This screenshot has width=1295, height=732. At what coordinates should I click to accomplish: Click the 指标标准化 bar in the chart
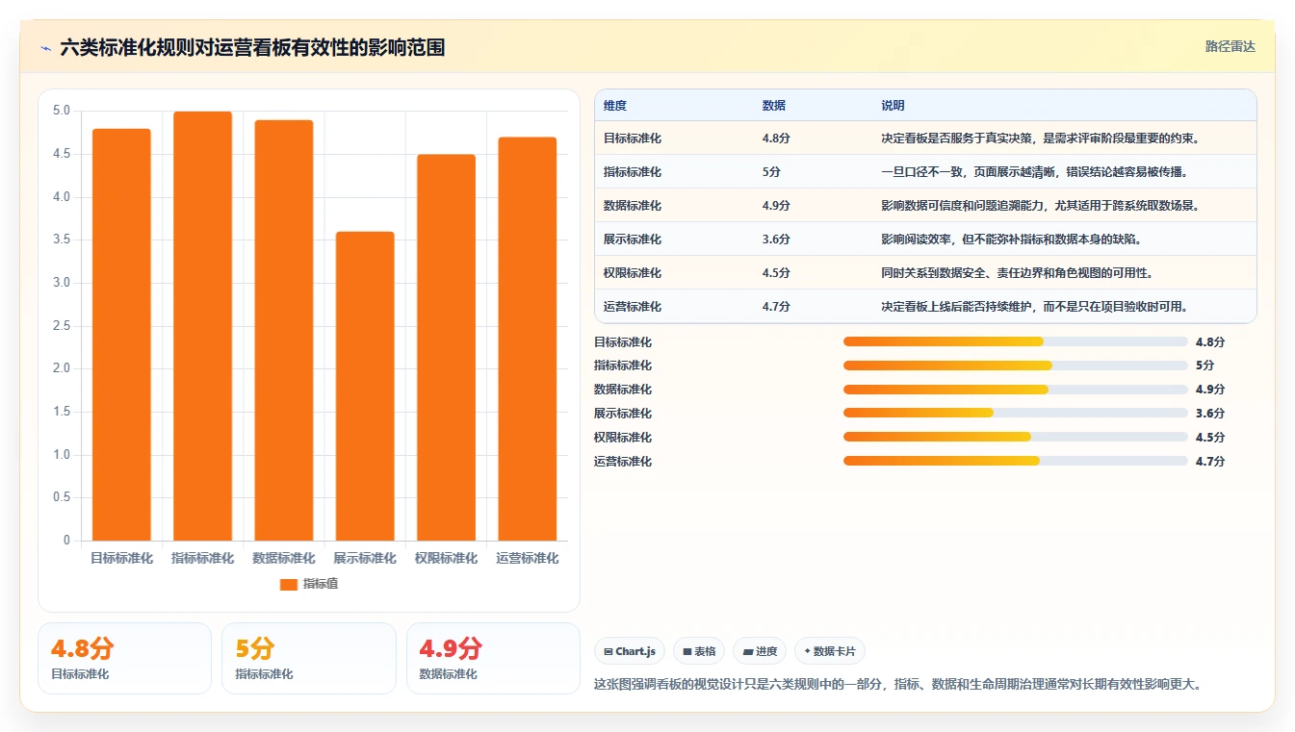[x=203, y=326]
